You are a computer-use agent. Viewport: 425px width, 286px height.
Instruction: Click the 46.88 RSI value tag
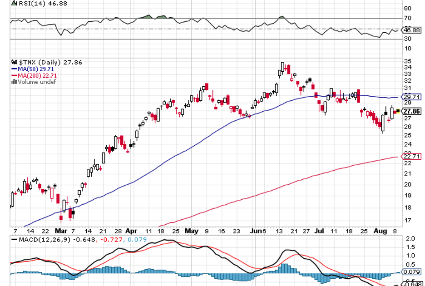click(410, 30)
